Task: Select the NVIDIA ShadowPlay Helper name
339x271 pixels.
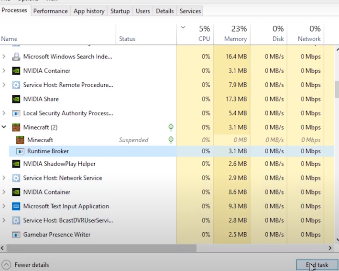Action: click(59, 164)
